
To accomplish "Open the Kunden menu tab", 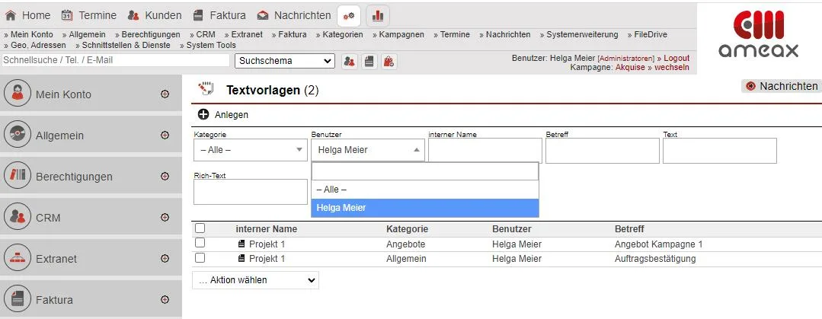I will point(155,15).
